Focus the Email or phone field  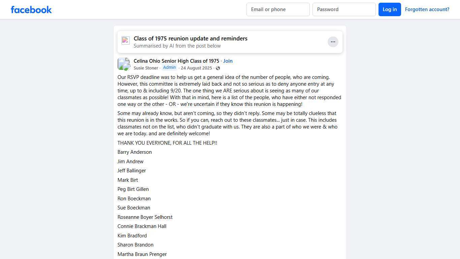point(278,9)
